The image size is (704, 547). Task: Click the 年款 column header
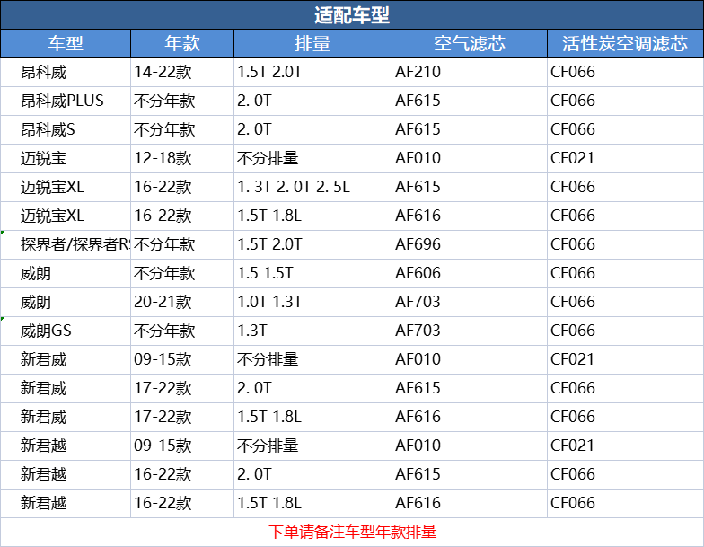182,43
